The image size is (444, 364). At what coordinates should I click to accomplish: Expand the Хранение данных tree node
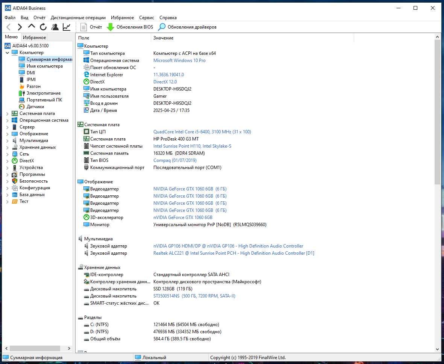[8, 148]
